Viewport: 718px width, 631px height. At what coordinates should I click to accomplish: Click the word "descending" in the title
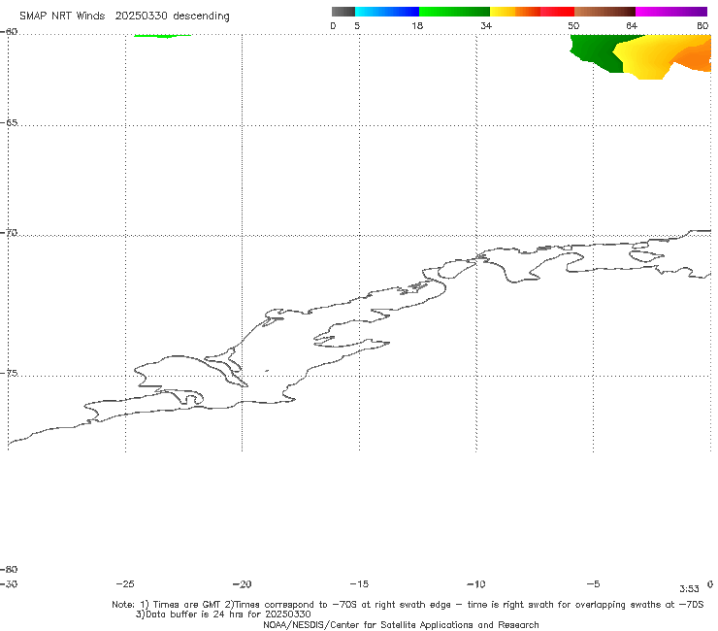pos(201,17)
